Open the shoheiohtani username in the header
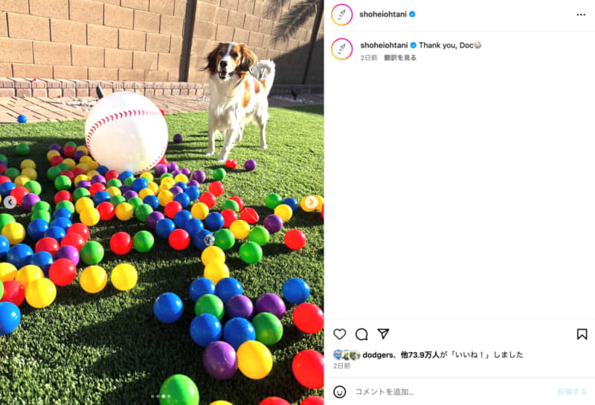595x405 pixels. click(383, 14)
